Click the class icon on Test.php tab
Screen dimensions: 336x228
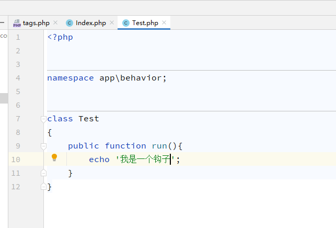click(126, 23)
